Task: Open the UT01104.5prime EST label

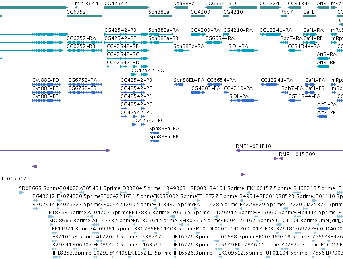Action: [287, 253]
